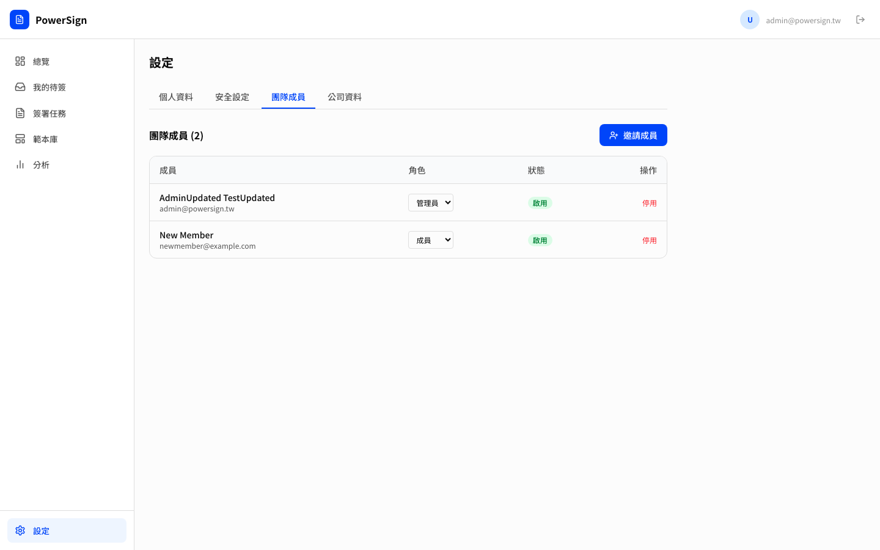Click the admin@powersign.tw account label in header
The width and height of the screenshot is (880, 550).
(x=803, y=20)
